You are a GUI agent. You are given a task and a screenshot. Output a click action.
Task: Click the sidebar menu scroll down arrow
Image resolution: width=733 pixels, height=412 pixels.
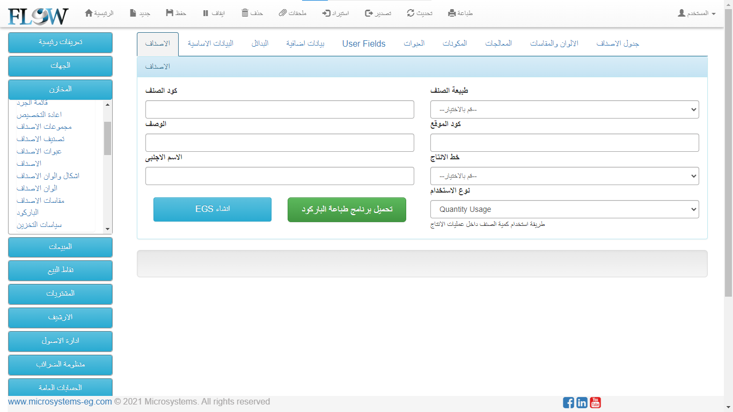click(107, 229)
